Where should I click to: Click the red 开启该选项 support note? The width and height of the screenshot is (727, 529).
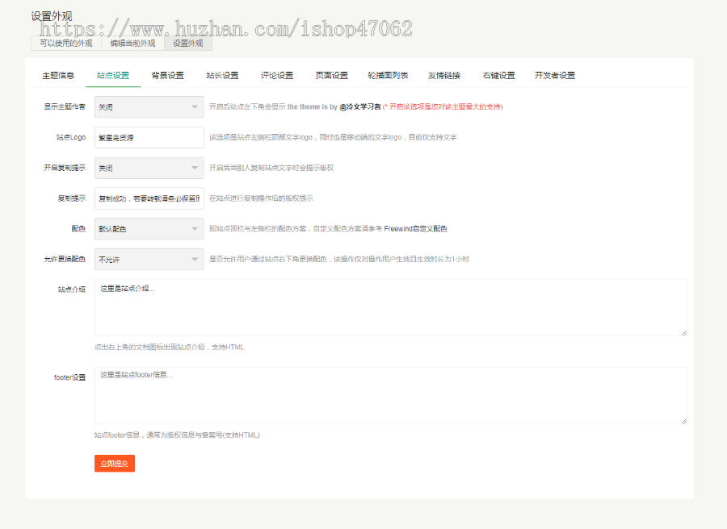pyautogui.click(x=443, y=107)
